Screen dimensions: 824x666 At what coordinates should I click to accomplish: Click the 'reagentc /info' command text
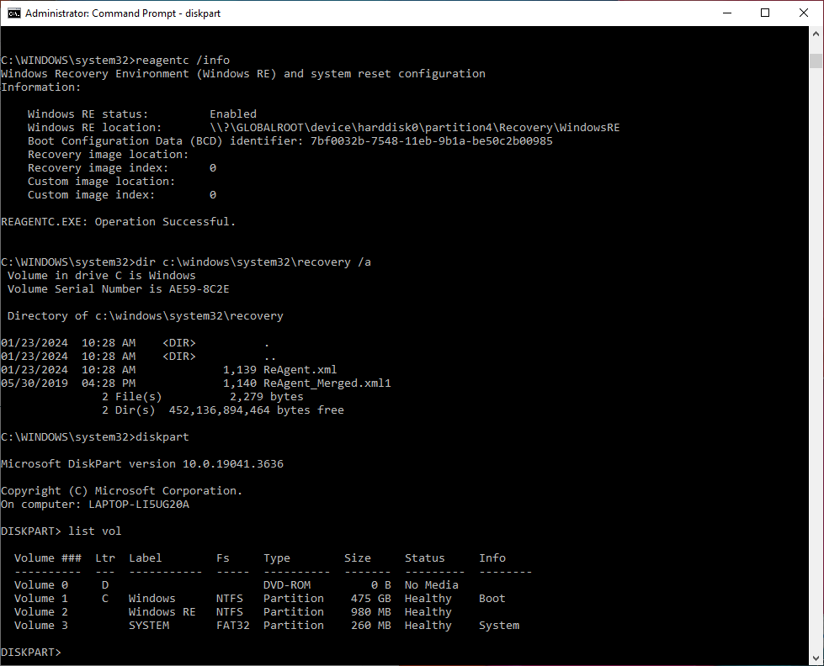(x=183, y=60)
